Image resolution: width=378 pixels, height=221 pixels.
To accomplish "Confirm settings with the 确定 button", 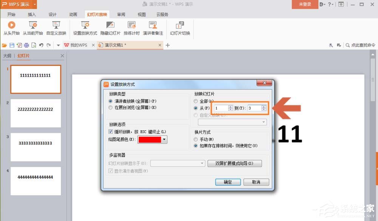I will 228,182.
